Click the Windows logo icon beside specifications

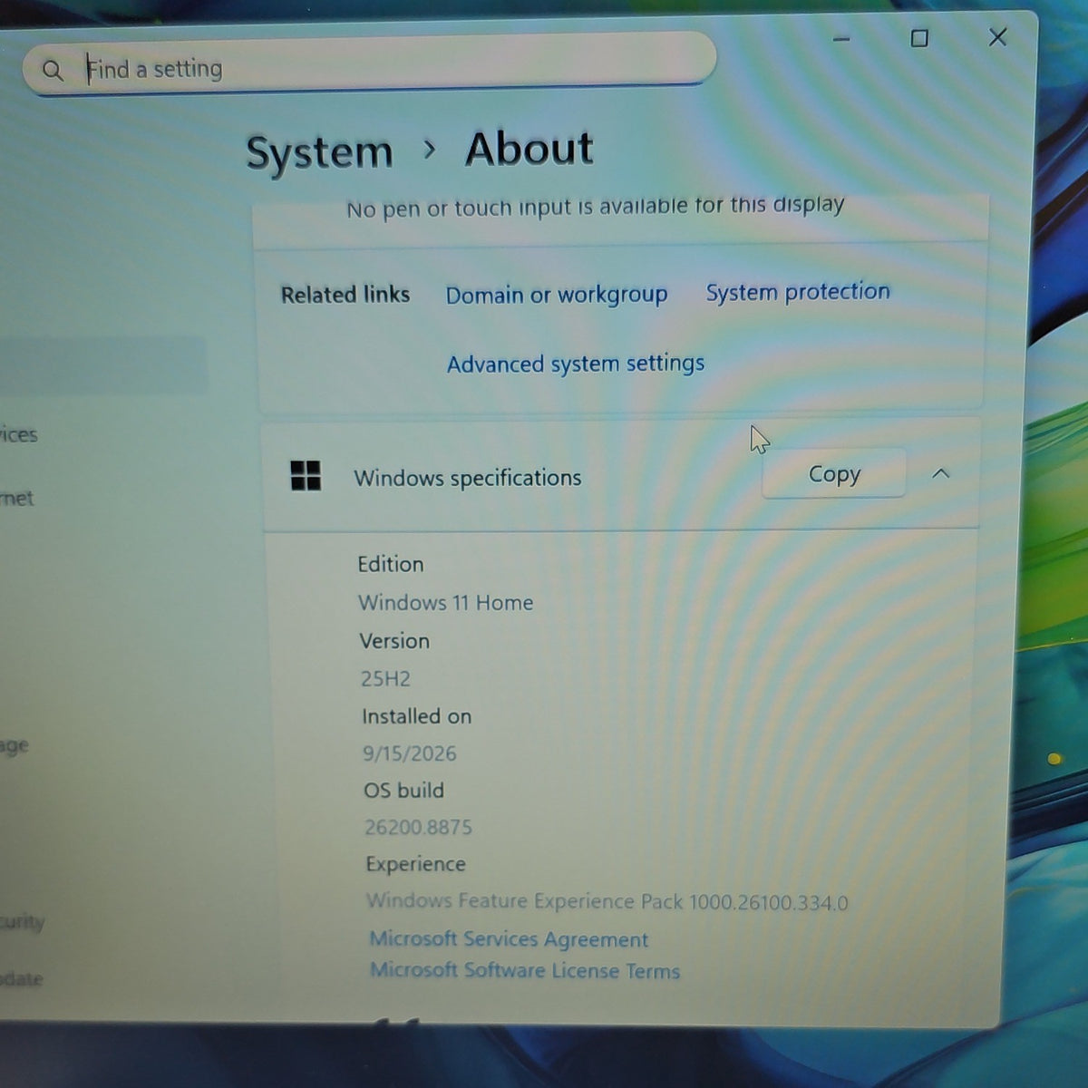[x=306, y=475]
